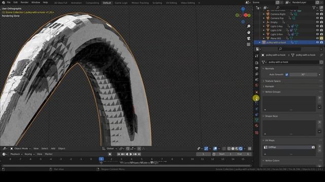Toggle the Auto Smooth checkbox
Image resolution: width=325 pixels, height=182 pixels.
tap(286, 74)
